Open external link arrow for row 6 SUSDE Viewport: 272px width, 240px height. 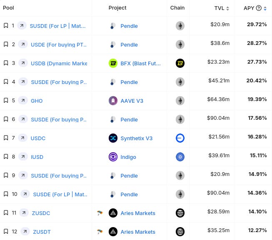pos(23,119)
